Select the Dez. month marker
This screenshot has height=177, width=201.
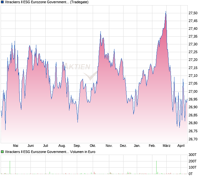coord(123,146)
